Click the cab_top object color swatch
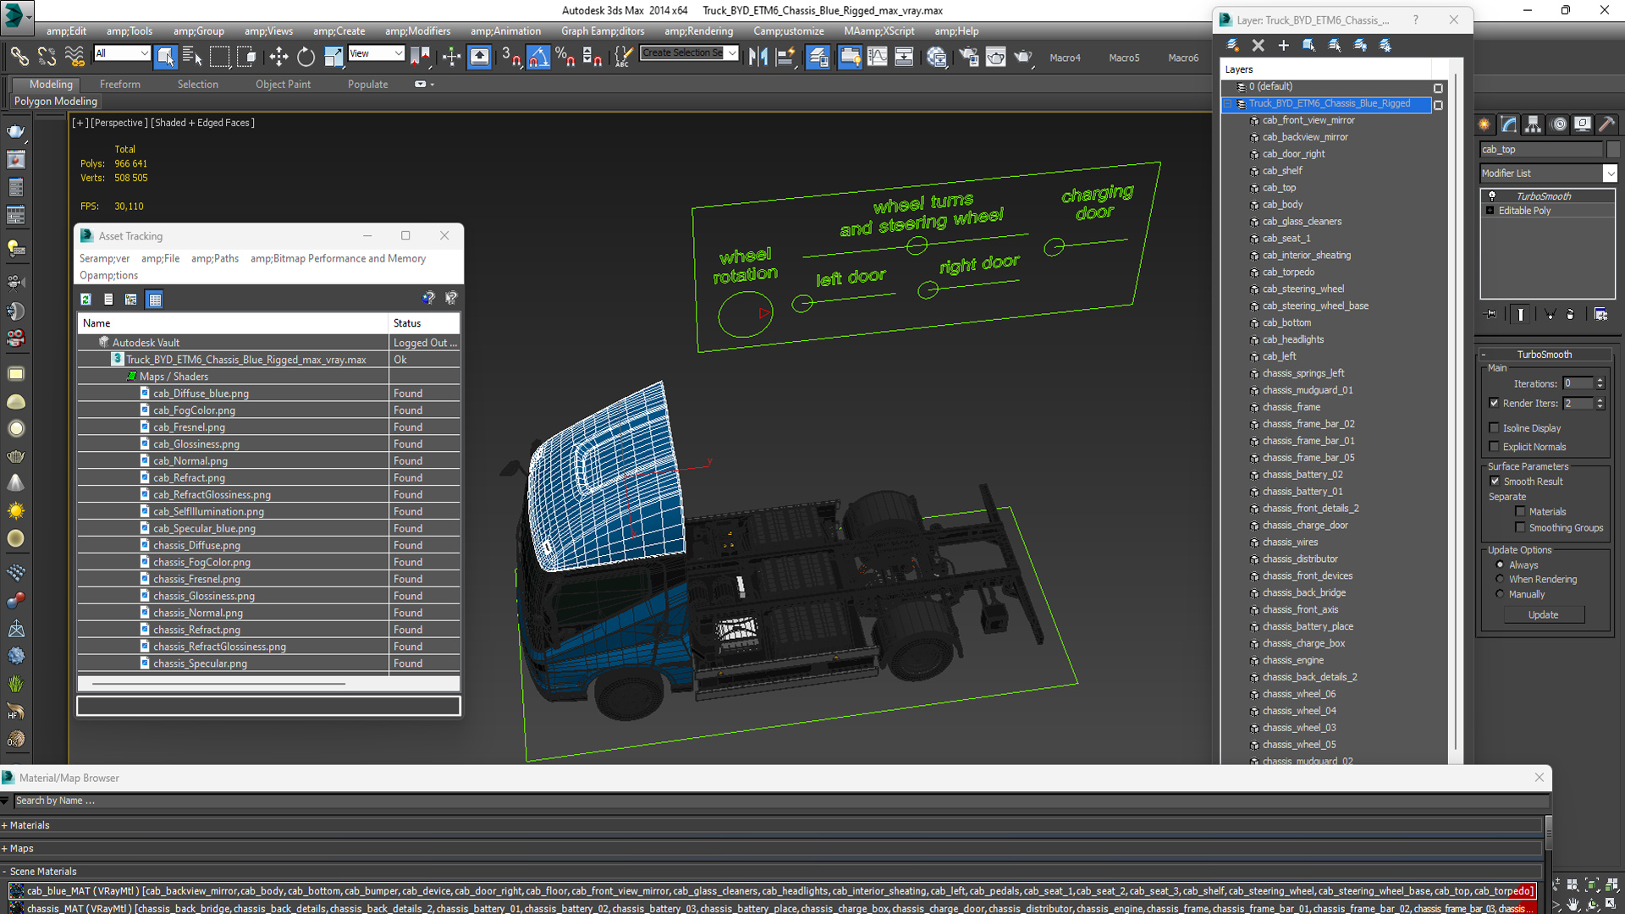This screenshot has height=914, width=1625. [x=1613, y=149]
